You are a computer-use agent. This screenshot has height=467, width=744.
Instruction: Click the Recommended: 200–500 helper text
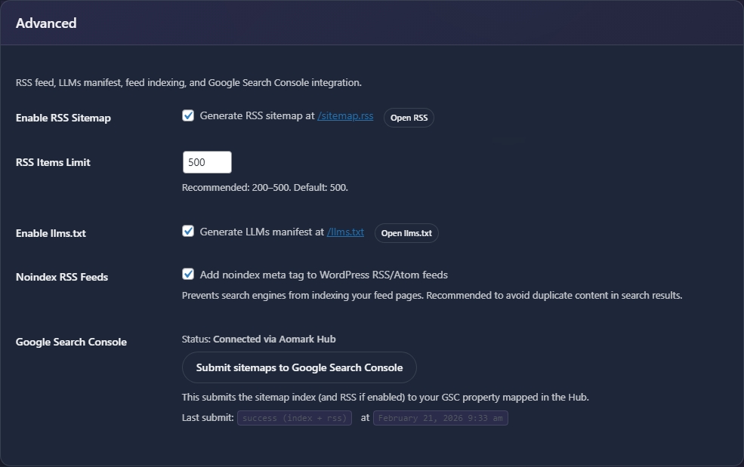[264, 187]
